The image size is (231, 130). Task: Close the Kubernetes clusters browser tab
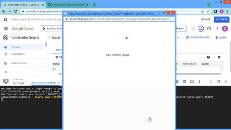[x=43, y=5]
